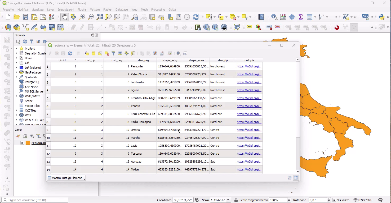Click the open project folder icon
The height and width of the screenshot is (203, 391).
click(x=16, y=17)
